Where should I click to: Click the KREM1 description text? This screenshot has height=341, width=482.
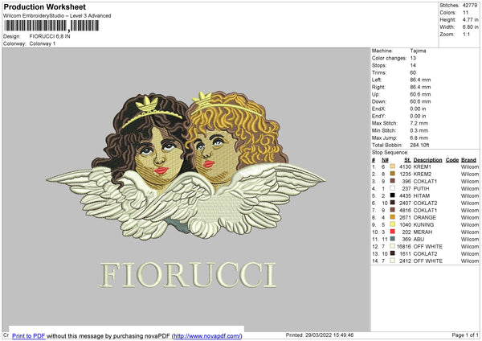coord(422,166)
